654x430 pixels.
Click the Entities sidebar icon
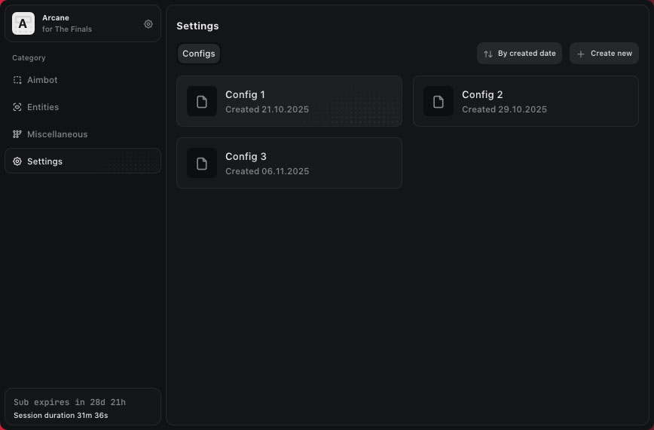pyautogui.click(x=17, y=107)
